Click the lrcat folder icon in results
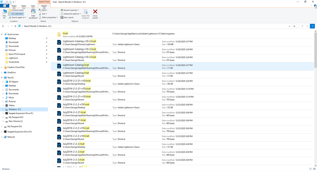Screen dimensions: 317x171 pyautogui.click(x=59, y=35)
